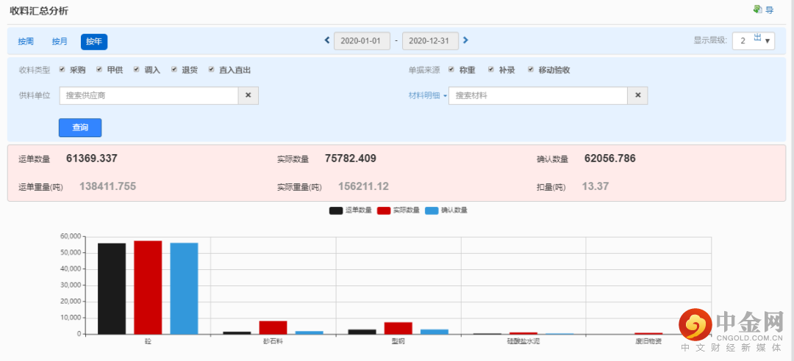Clear the material search field
The height and width of the screenshot is (361, 794).
click(637, 95)
